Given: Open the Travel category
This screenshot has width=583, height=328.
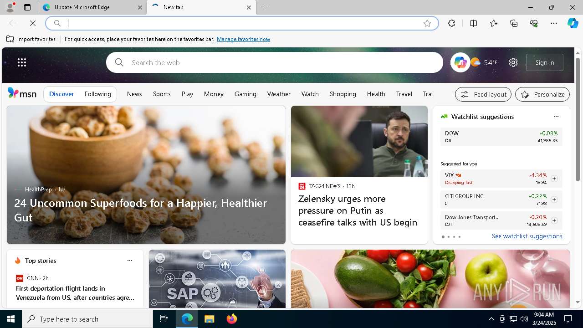Looking at the screenshot, I should [x=404, y=94].
